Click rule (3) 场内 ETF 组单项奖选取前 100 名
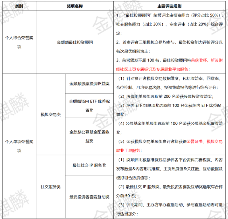 (x=169, y=105)
